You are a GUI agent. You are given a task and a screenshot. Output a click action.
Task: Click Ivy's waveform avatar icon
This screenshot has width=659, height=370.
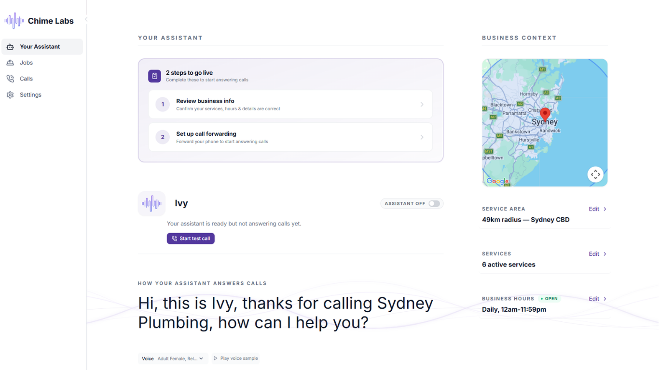tap(151, 203)
